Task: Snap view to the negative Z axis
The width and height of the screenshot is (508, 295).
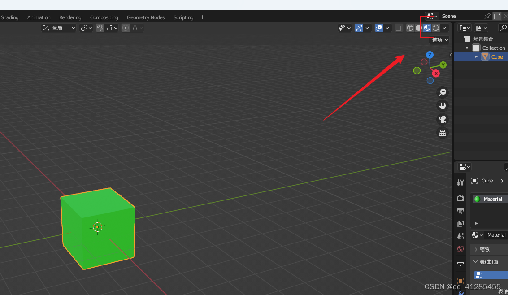Action: pos(430,81)
